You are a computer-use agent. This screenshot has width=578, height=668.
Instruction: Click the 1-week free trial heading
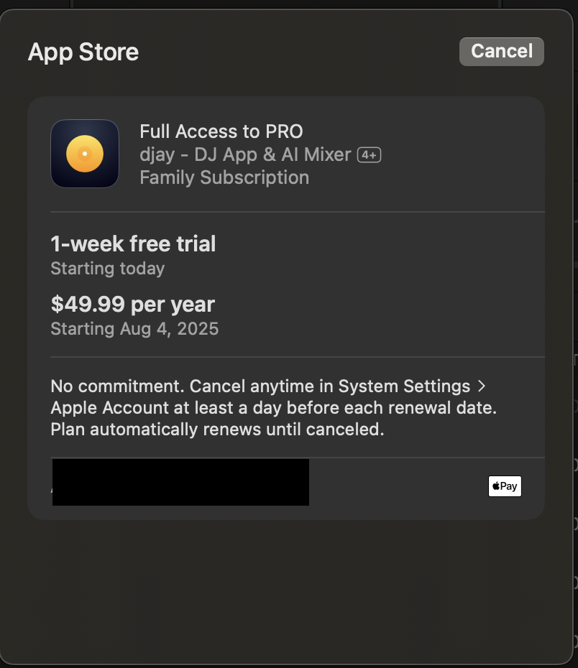(133, 243)
